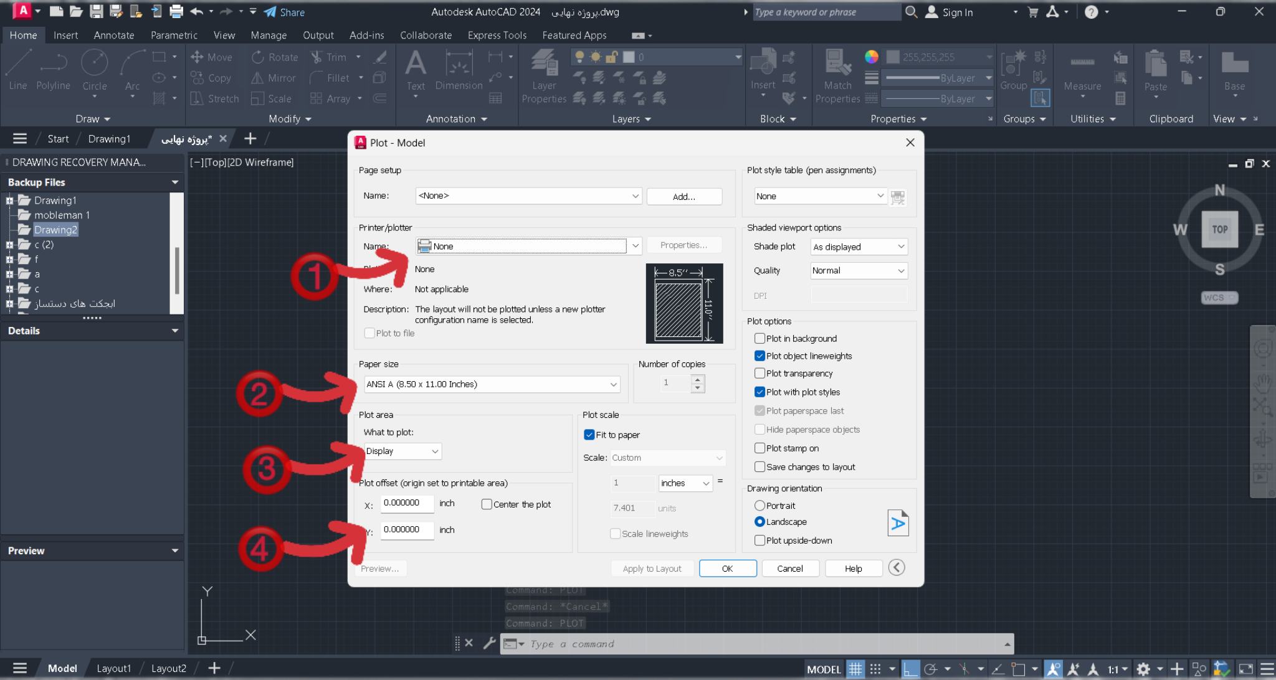
Task: Enable Plot transparency checkbox
Action: point(759,373)
